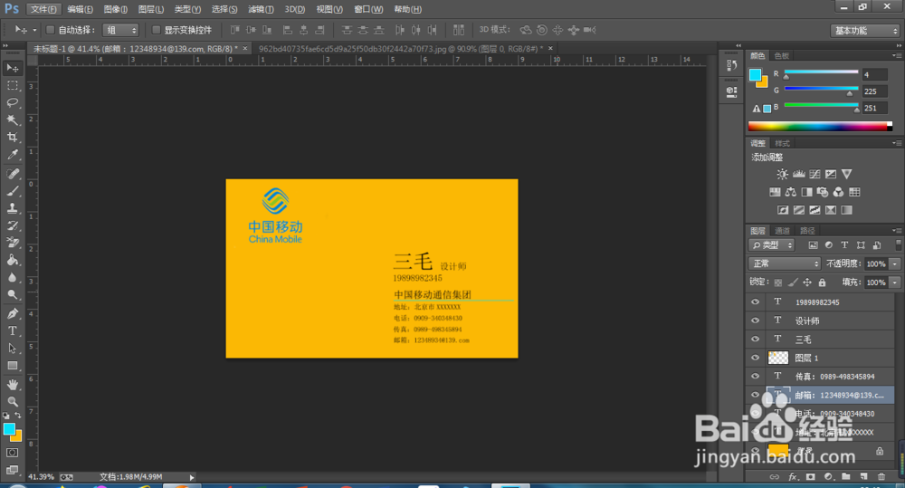Switch to the 色板 swatches tab

pyautogui.click(x=782, y=55)
